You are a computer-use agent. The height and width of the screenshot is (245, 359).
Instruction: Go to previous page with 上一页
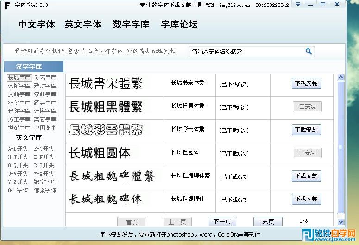click(x=177, y=222)
